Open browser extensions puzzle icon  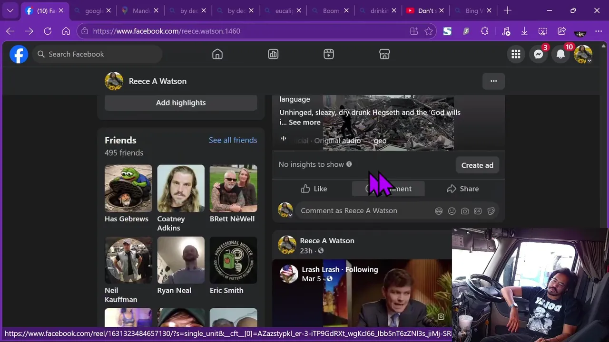point(485,31)
